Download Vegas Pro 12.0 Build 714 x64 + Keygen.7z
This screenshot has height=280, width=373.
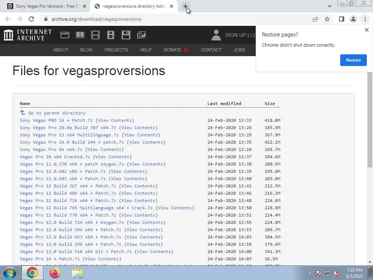click(72, 222)
